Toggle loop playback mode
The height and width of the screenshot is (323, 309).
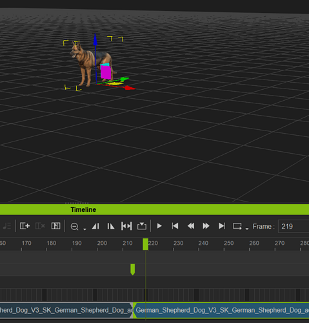(x=237, y=226)
